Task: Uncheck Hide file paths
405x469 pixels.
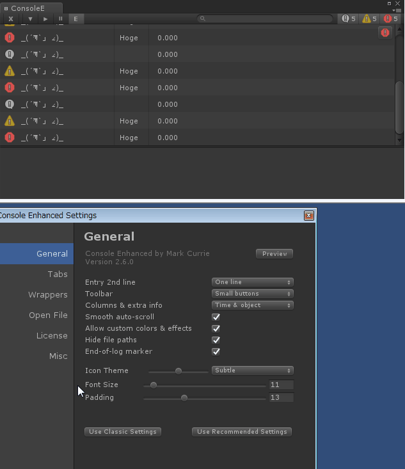Action: tap(216, 340)
